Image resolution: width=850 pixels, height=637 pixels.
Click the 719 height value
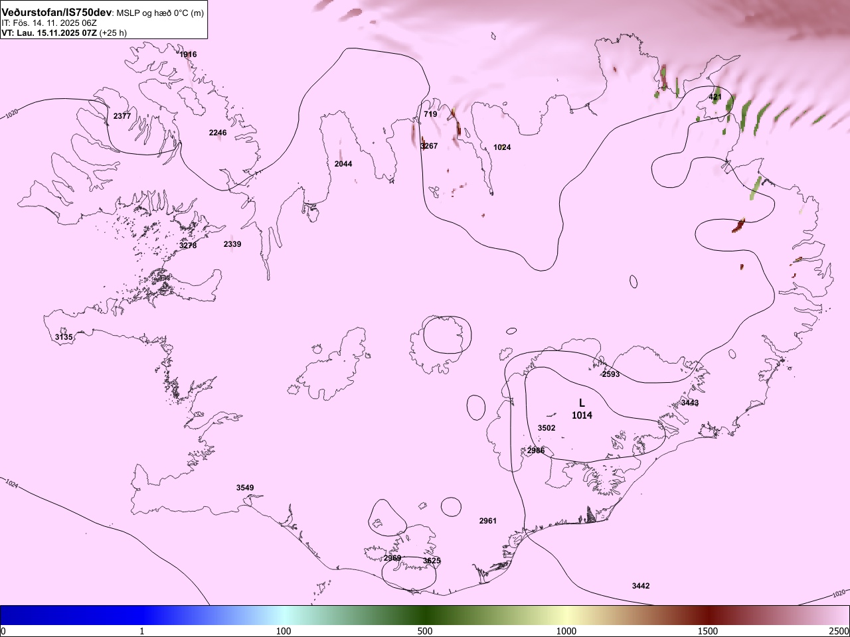click(430, 114)
